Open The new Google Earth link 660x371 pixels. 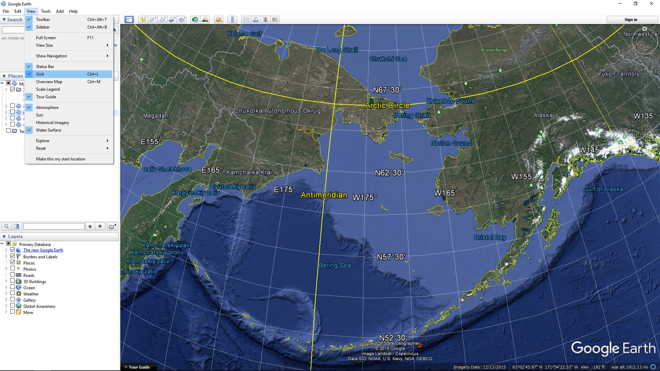coord(43,250)
